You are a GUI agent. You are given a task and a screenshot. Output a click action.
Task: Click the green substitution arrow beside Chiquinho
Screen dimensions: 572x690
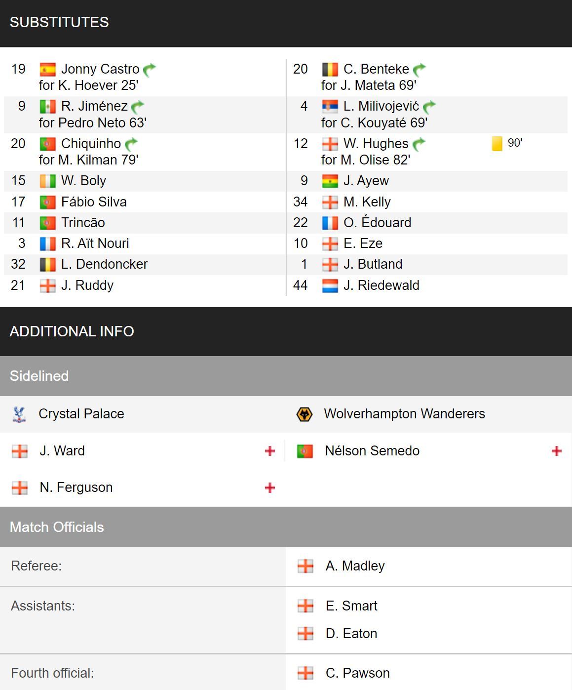pyautogui.click(x=131, y=144)
